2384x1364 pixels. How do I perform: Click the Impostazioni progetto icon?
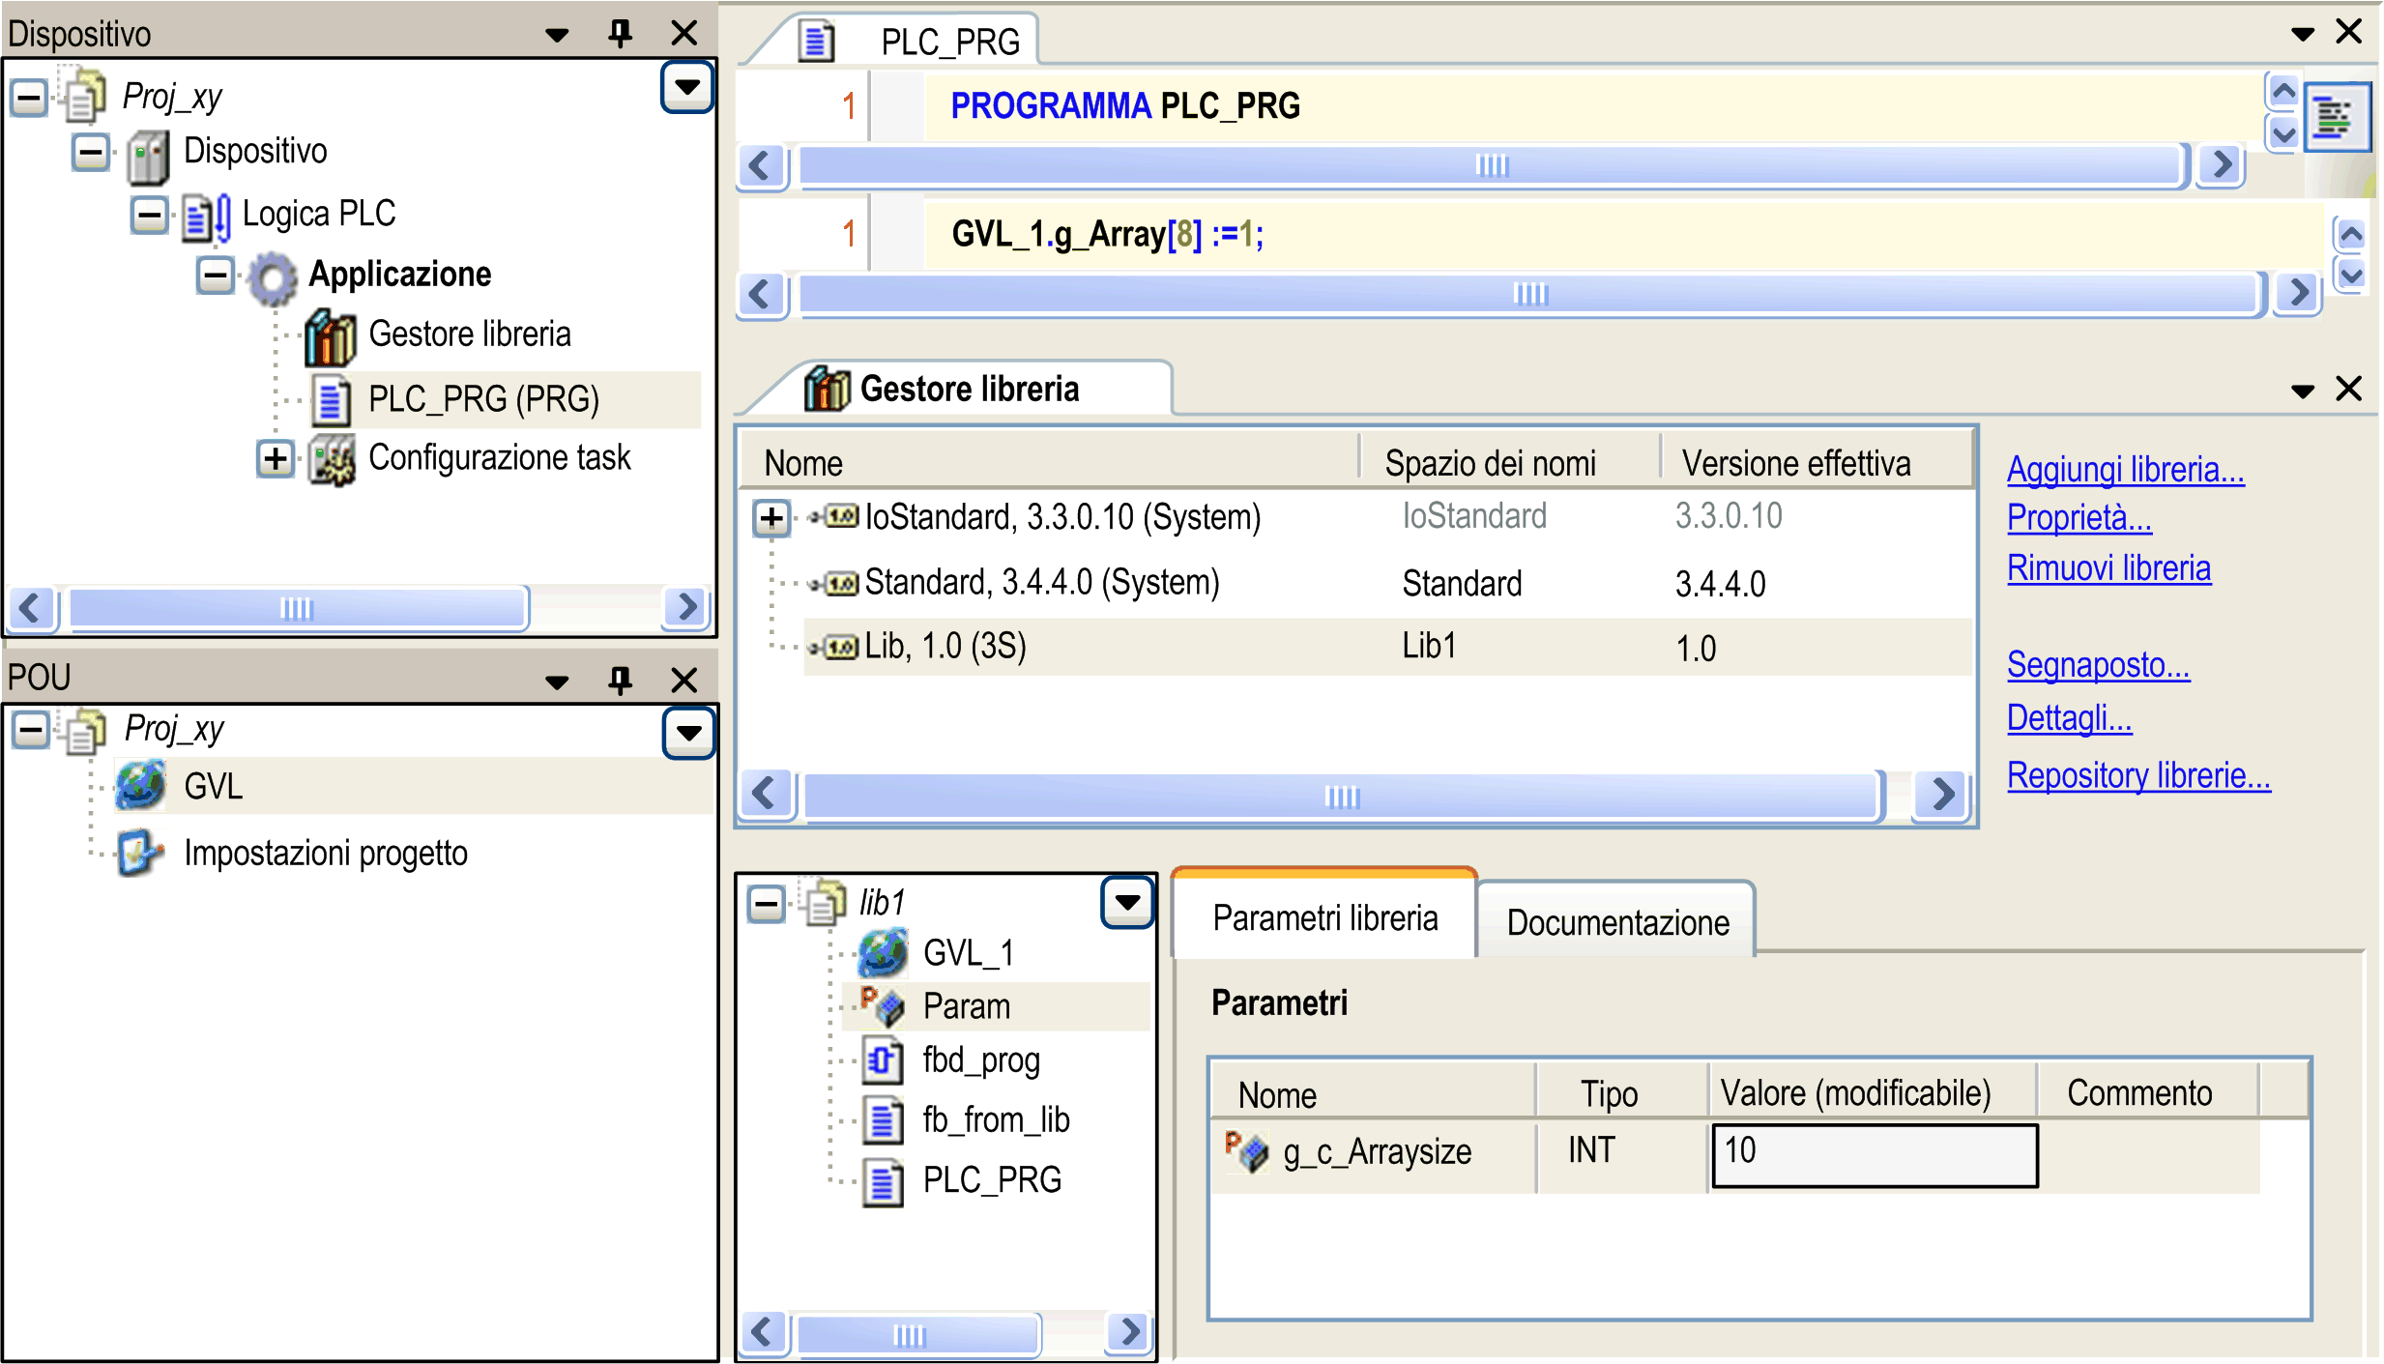point(141,853)
